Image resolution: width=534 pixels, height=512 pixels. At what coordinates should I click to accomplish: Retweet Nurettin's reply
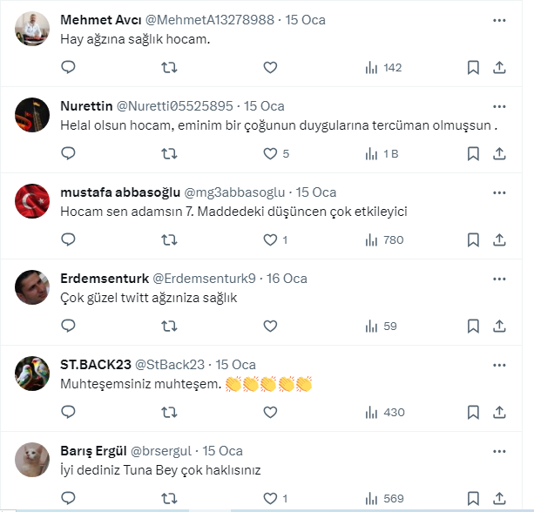[171, 154]
